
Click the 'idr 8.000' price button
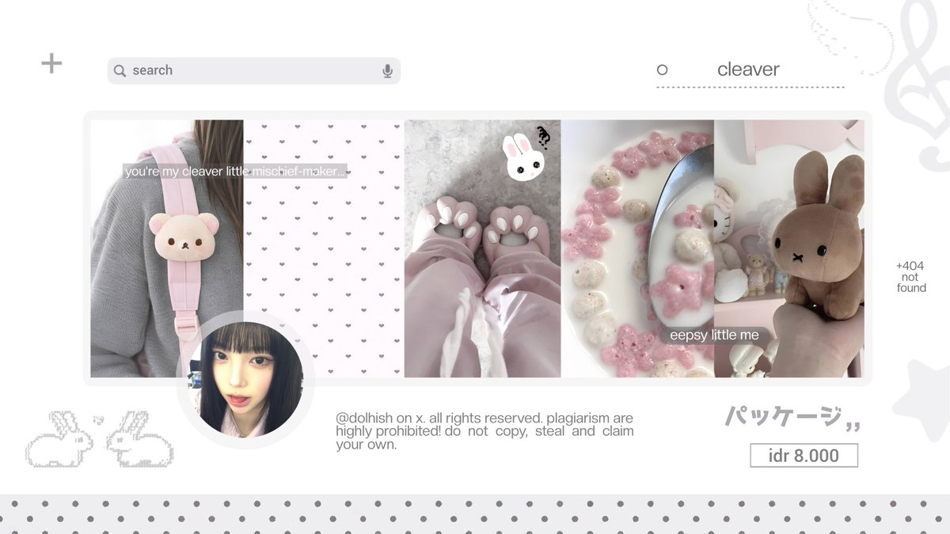804,456
